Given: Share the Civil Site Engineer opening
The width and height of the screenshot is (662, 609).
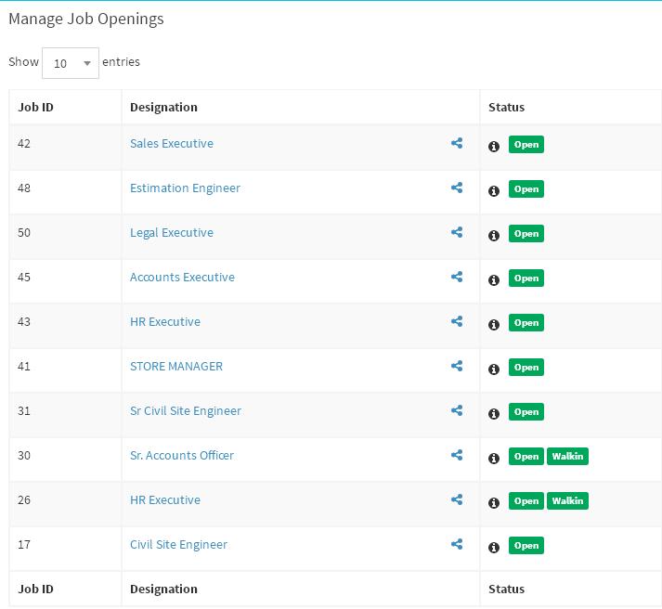Looking at the screenshot, I should pyautogui.click(x=457, y=544).
